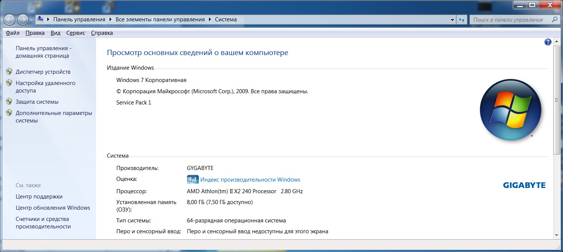The height and width of the screenshot is (252, 563).
Task: Expand arrow after Панель управления breadcrumb
Action: coord(110,19)
